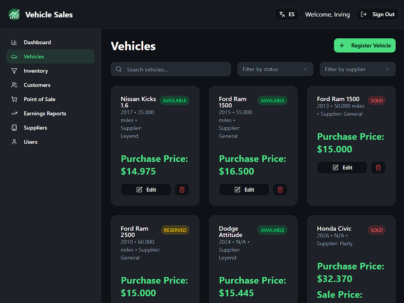Switch language with ES button

(x=286, y=14)
